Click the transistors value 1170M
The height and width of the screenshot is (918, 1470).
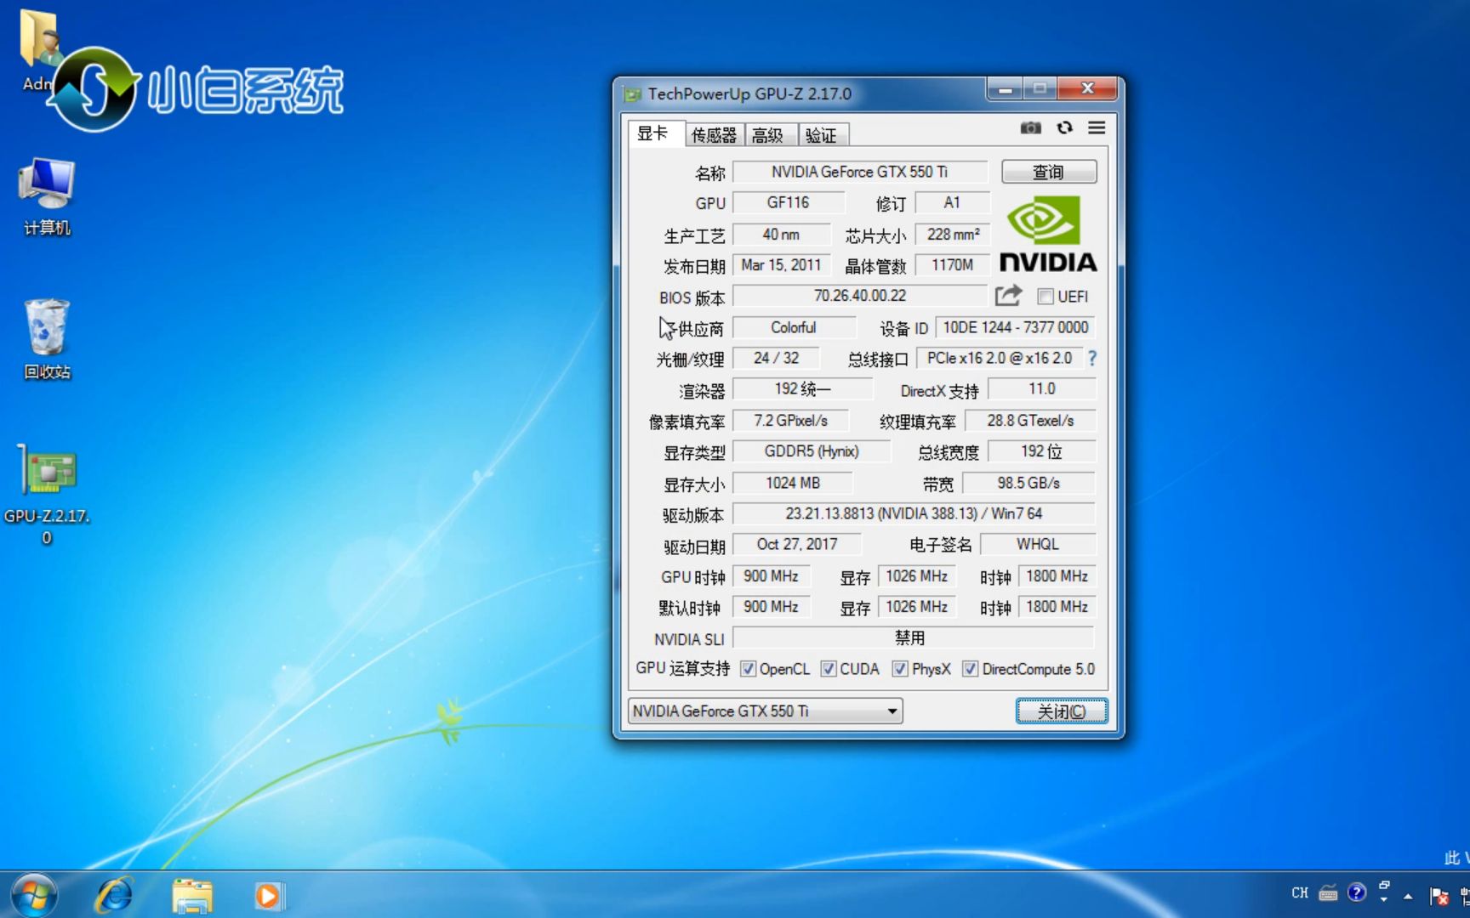coord(953,265)
